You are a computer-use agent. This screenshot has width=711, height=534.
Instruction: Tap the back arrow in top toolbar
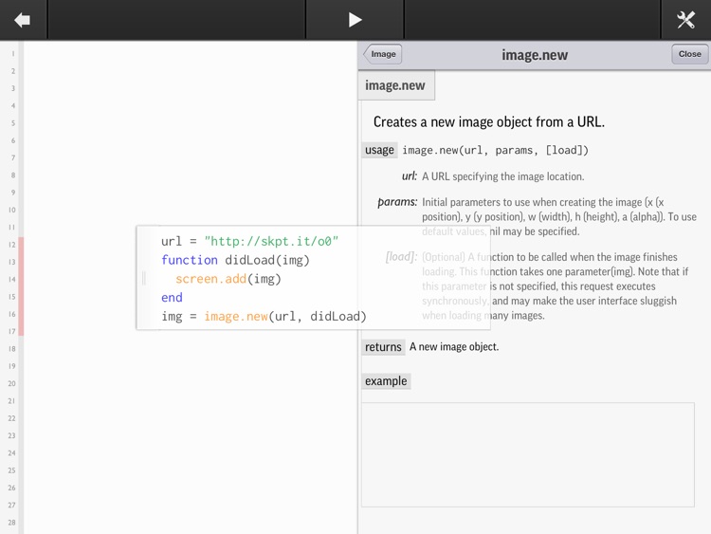[23, 20]
